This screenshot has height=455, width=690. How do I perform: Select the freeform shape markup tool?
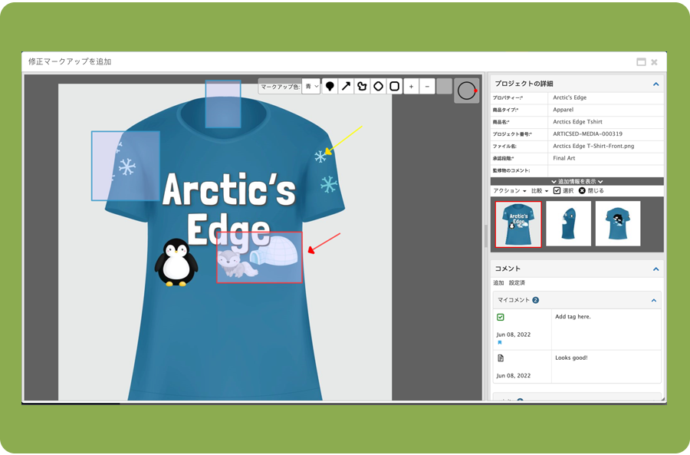click(362, 87)
